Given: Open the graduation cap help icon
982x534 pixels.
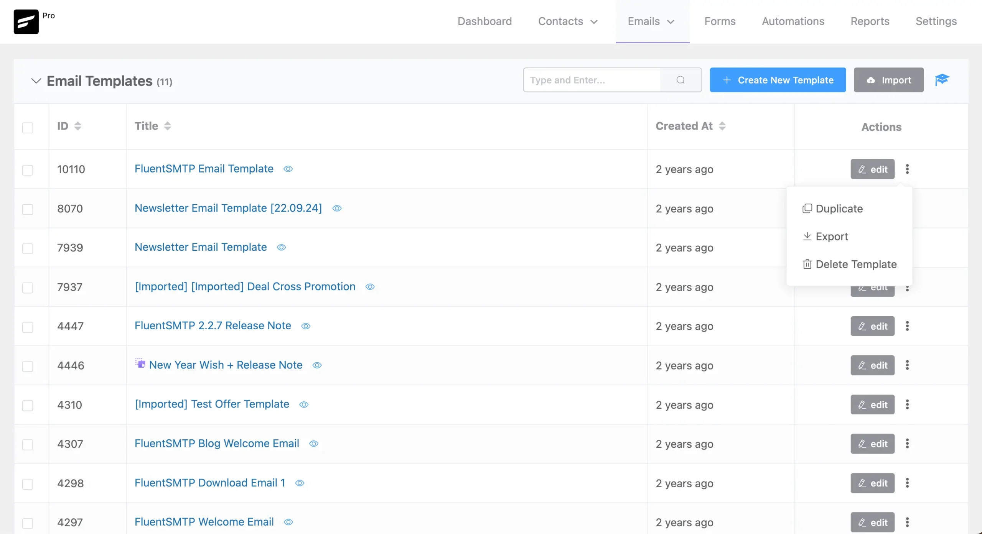Looking at the screenshot, I should (942, 80).
